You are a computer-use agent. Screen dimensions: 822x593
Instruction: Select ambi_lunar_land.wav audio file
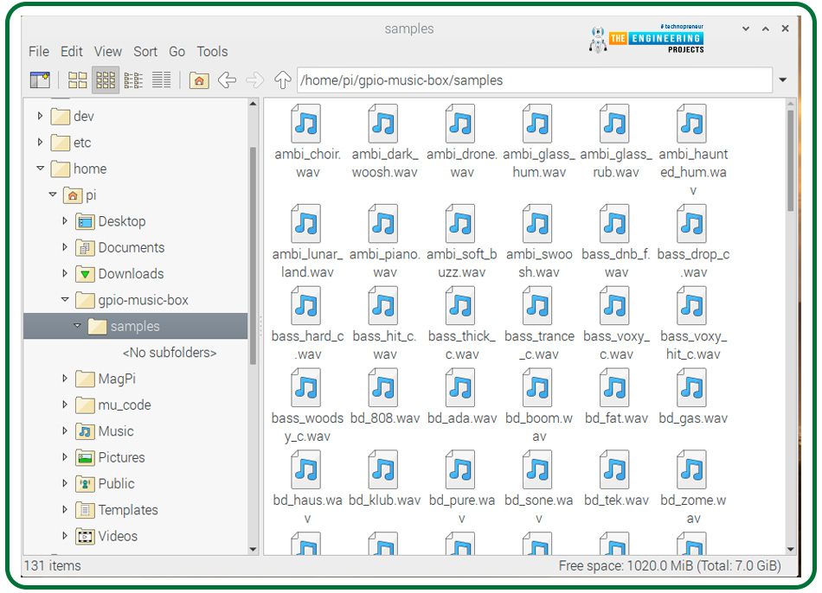pos(307,241)
